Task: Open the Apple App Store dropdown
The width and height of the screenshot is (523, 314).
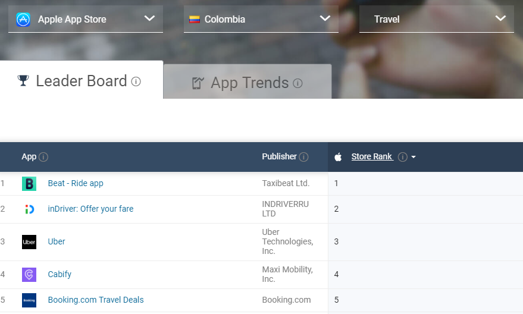Action: [86, 19]
